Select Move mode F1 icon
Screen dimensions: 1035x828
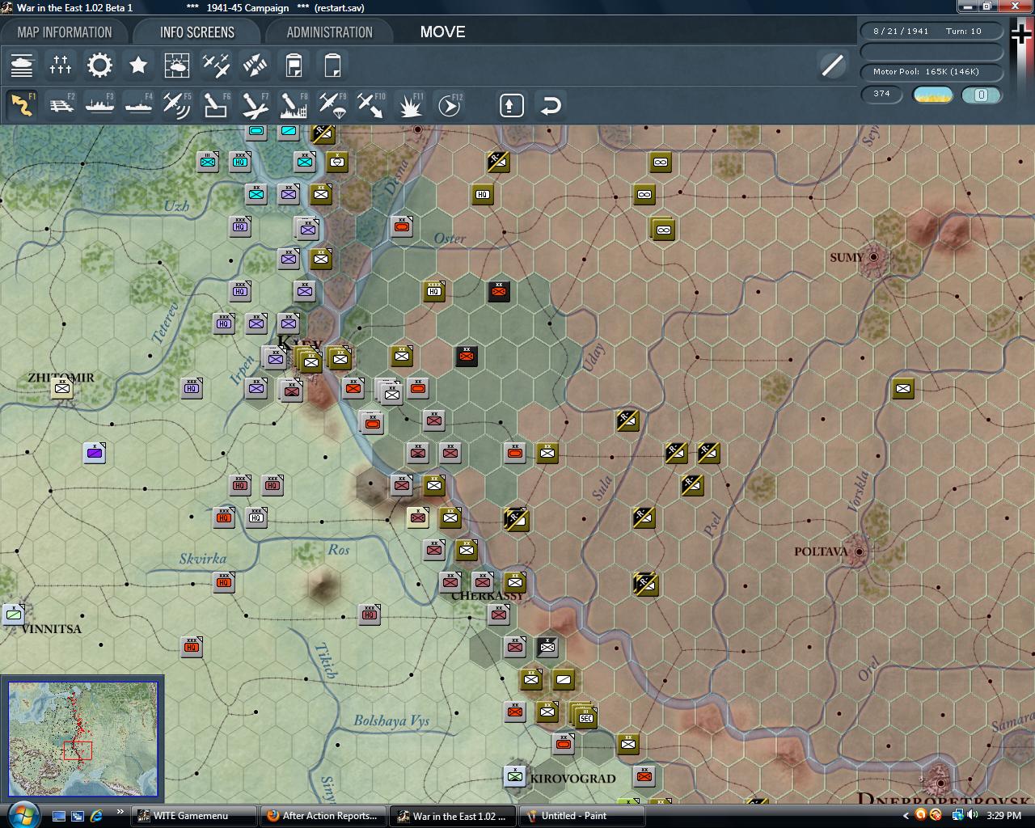pyautogui.click(x=22, y=105)
